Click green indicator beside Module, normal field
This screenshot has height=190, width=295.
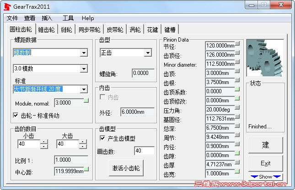(x=86, y=101)
